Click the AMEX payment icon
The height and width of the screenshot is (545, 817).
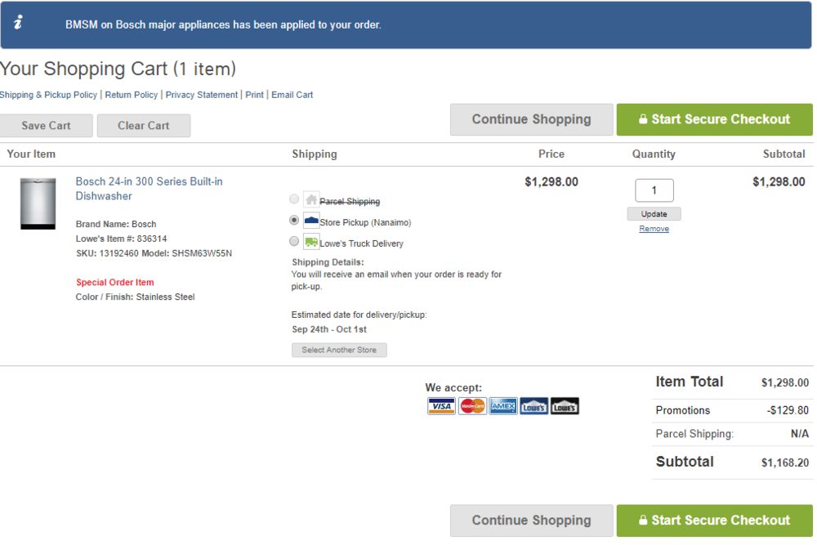tap(503, 406)
